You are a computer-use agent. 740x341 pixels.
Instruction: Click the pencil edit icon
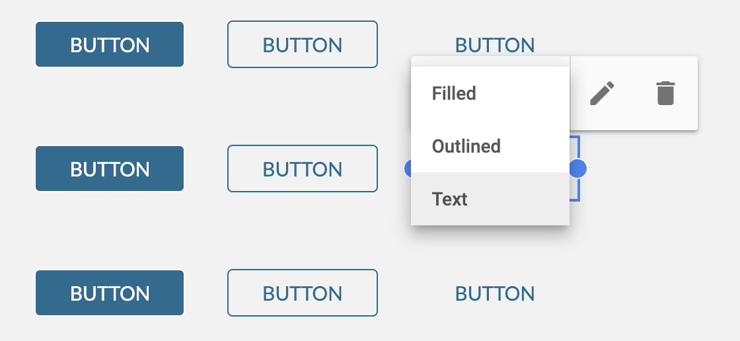click(x=602, y=93)
